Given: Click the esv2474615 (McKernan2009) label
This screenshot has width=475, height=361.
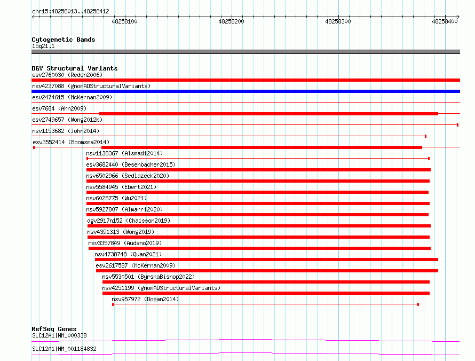Looking at the screenshot, I should click(x=72, y=97).
